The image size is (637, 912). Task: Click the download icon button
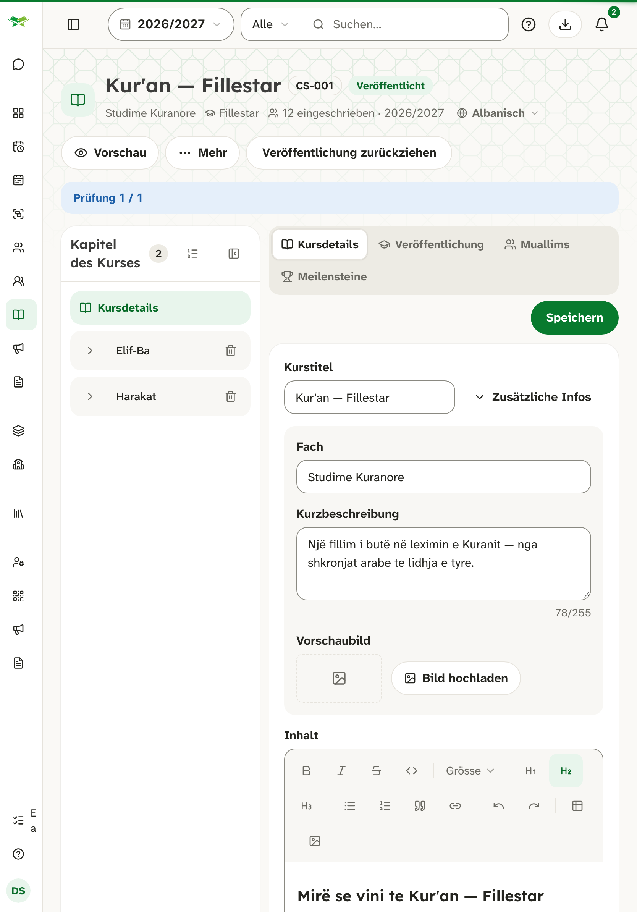tap(565, 24)
